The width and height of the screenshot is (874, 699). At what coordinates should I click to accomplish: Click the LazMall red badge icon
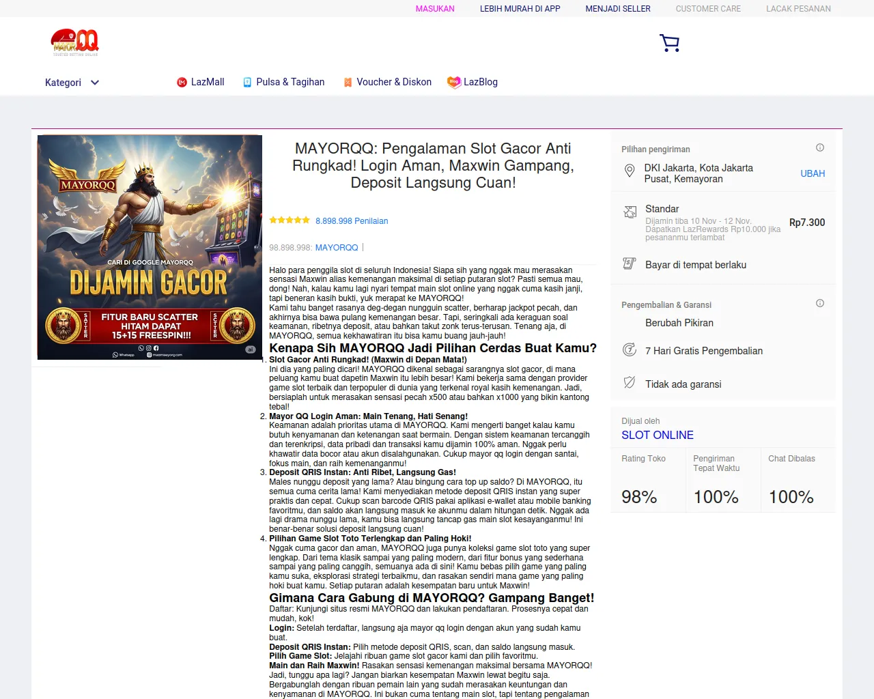tap(182, 82)
